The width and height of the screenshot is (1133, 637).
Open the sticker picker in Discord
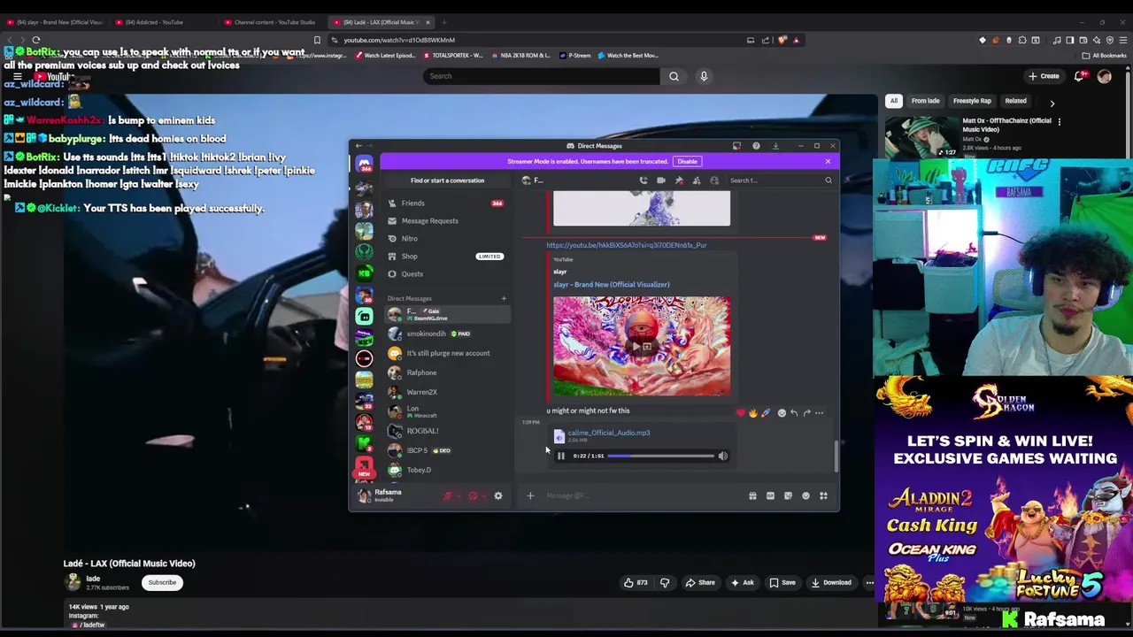[788, 496]
